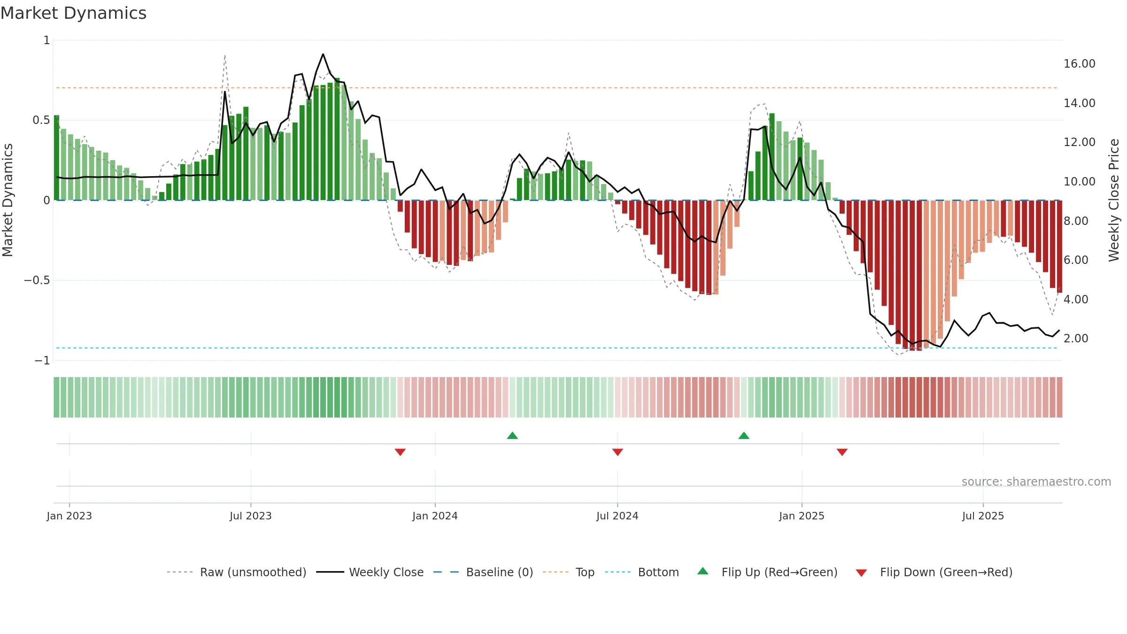Click the Jan 2025 x-axis label

pyautogui.click(x=802, y=516)
